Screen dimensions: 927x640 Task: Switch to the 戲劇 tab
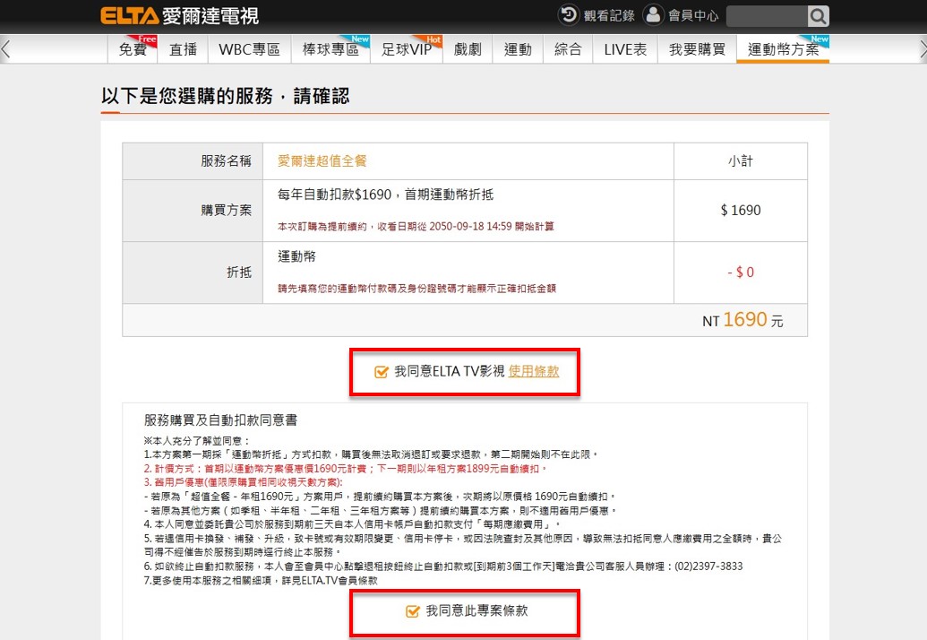point(468,49)
